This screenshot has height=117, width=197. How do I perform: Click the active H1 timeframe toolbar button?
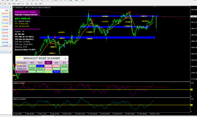[23, 4]
